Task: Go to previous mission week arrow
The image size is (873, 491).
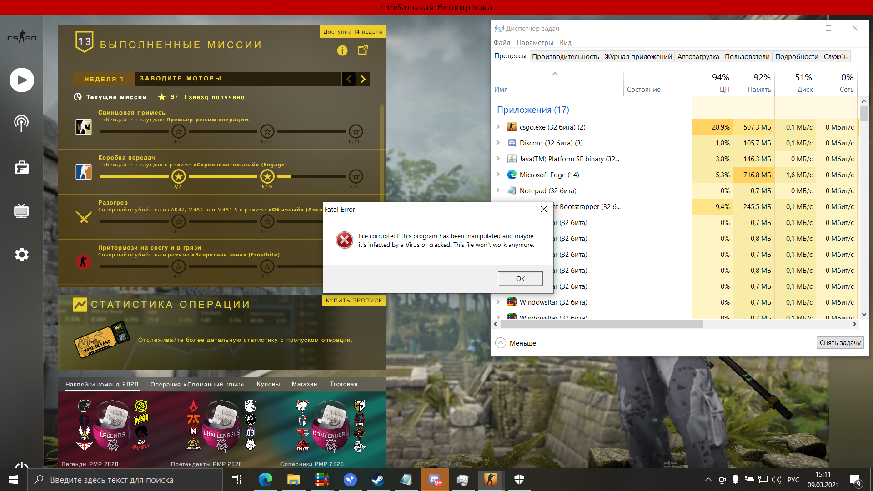Action: (349, 79)
